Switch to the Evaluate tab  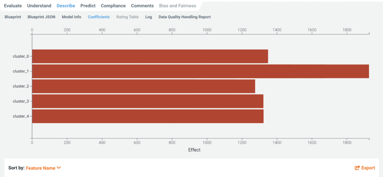tap(13, 6)
